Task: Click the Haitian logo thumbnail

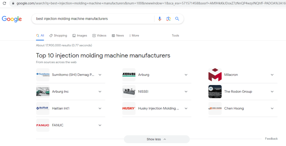Action: tap(43, 108)
